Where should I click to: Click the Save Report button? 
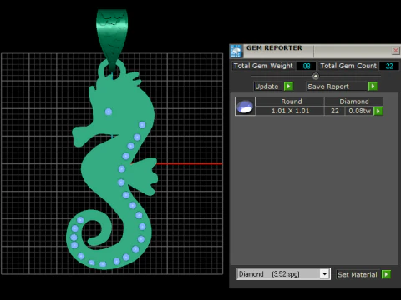pyautogui.click(x=337, y=87)
